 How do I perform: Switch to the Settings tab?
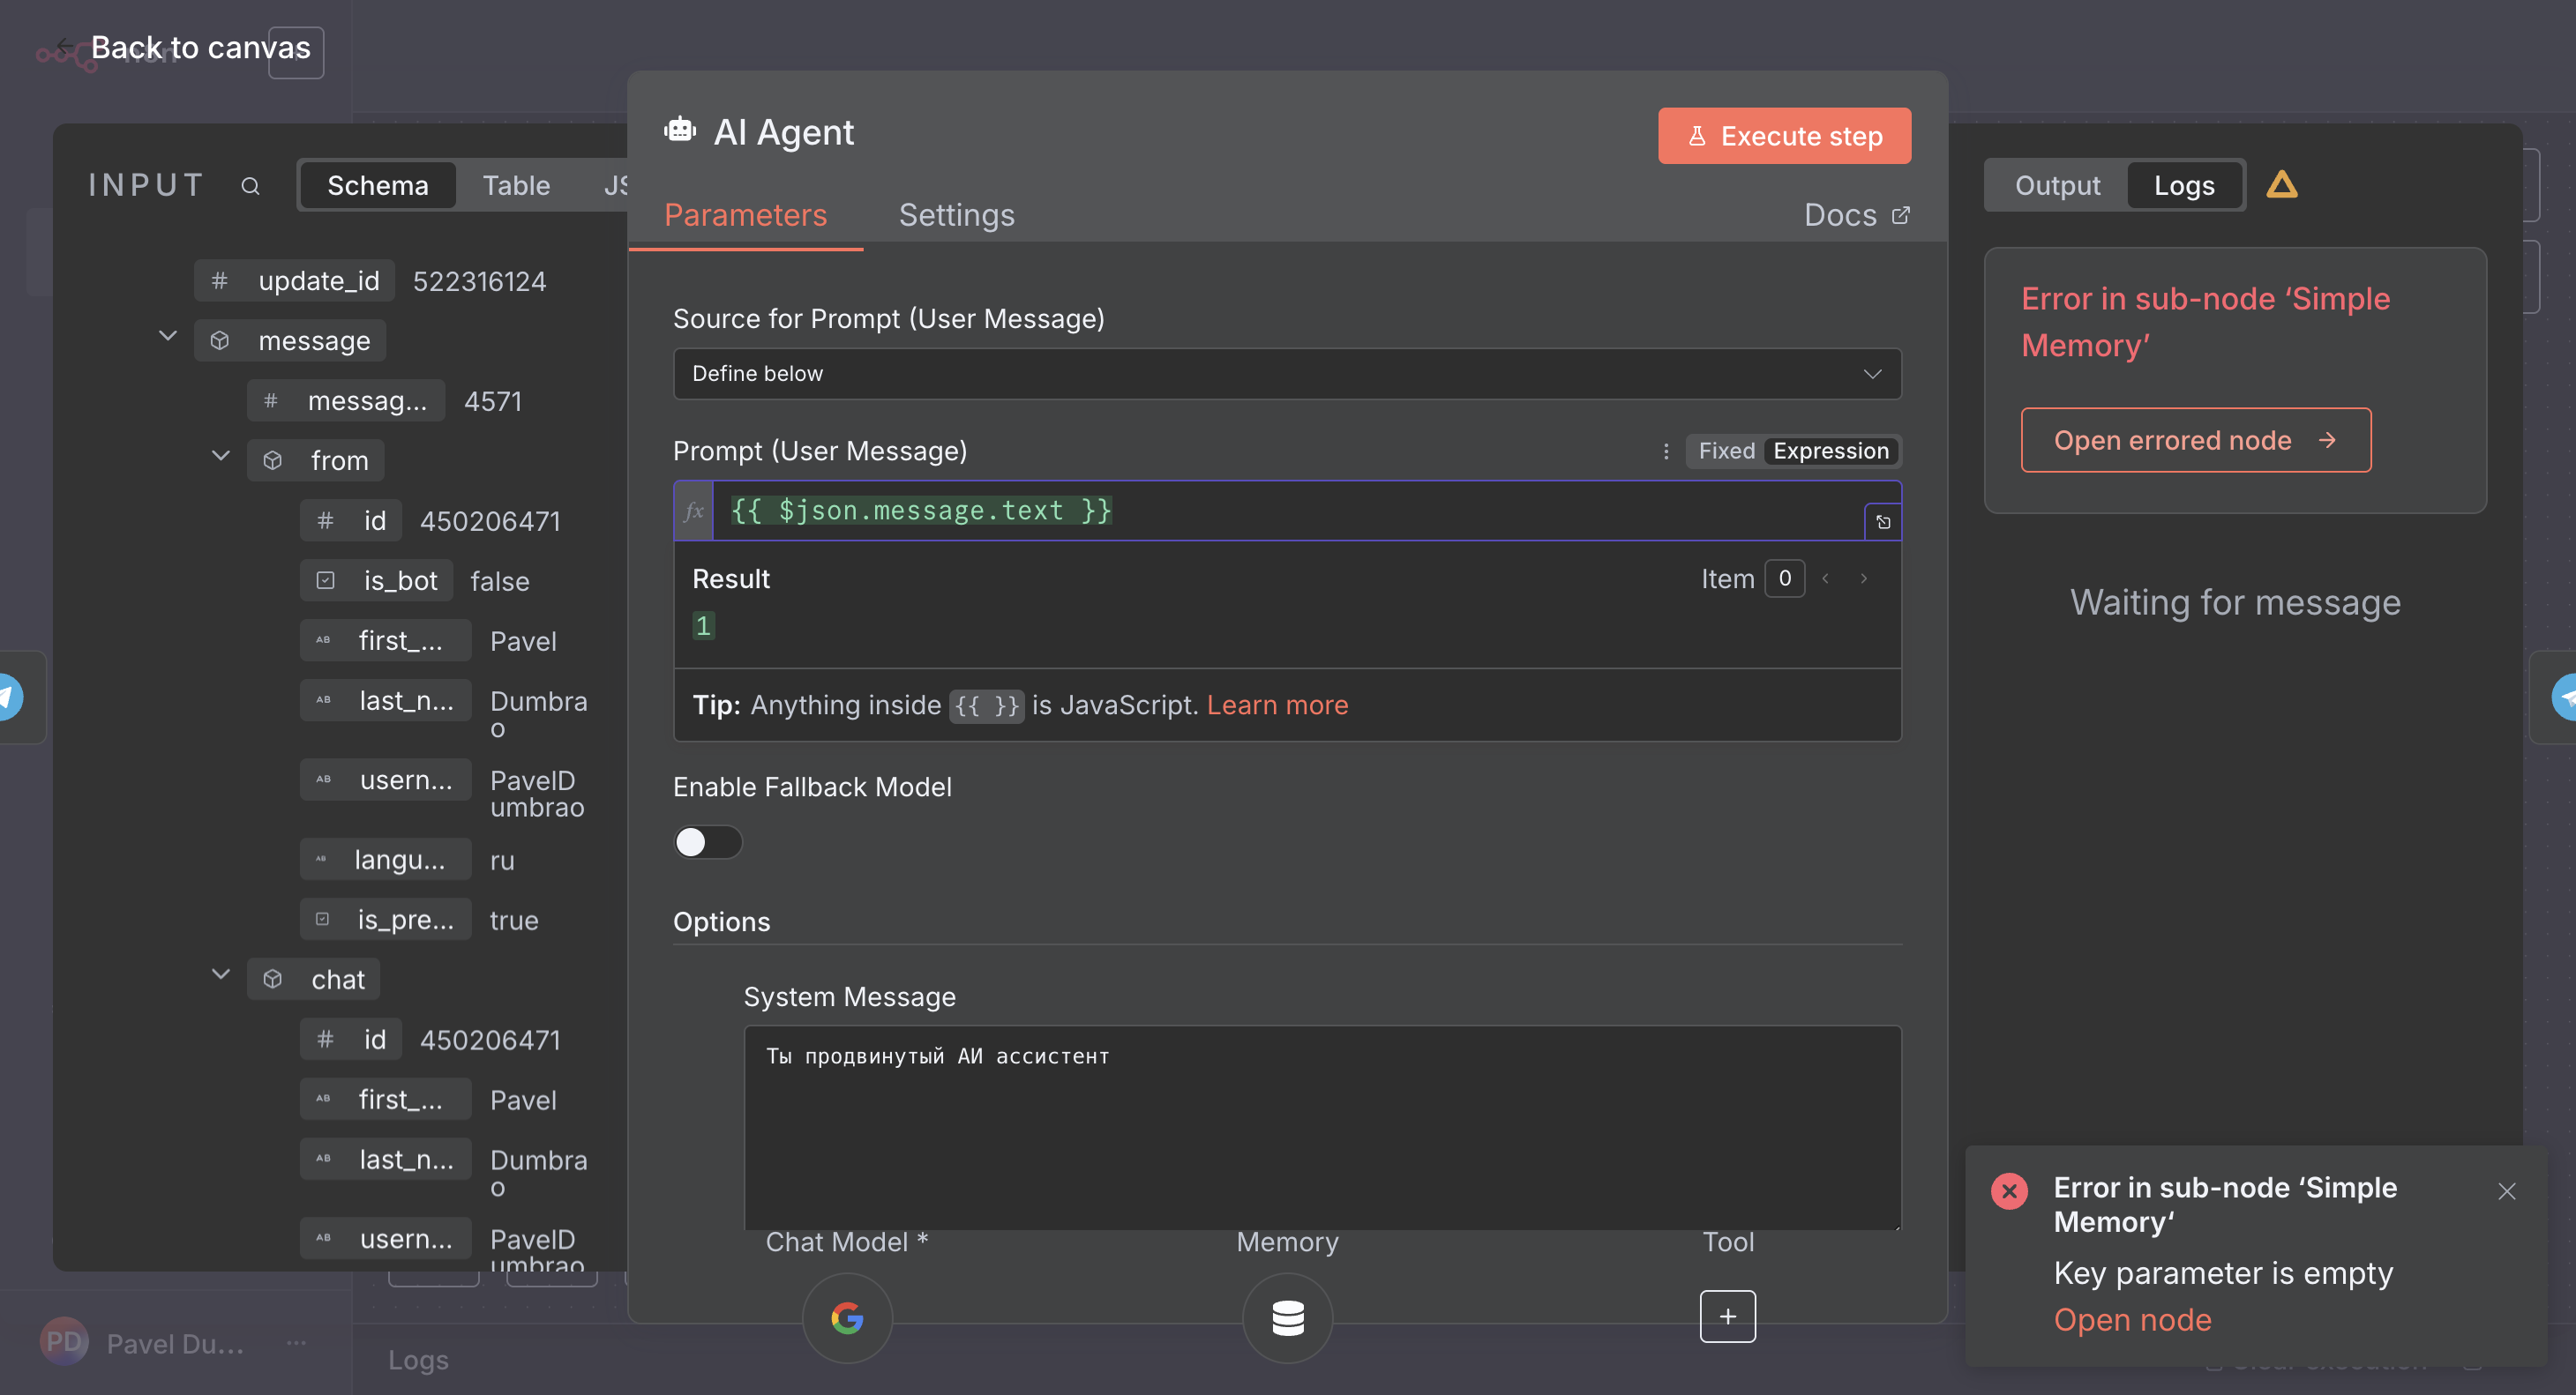pyautogui.click(x=956, y=215)
